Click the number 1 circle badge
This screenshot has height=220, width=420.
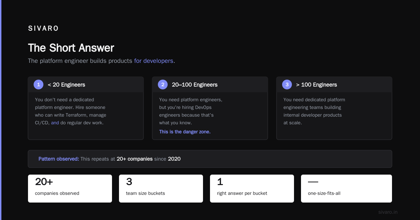click(x=38, y=85)
